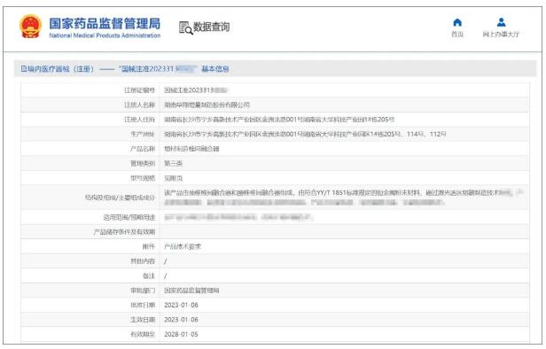Click the 国家药品监督管理局 title text
Screen dimensions: 546x349
point(105,23)
